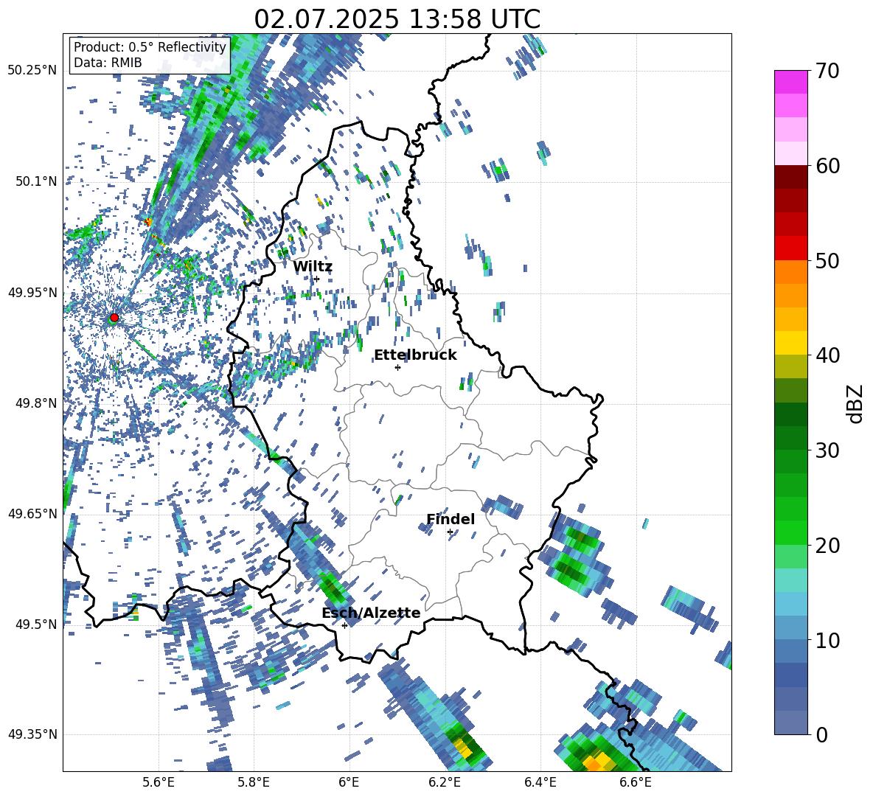873x797 pixels.
Task: Click the 49.8°N latitude label
Action: tap(35, 403)
